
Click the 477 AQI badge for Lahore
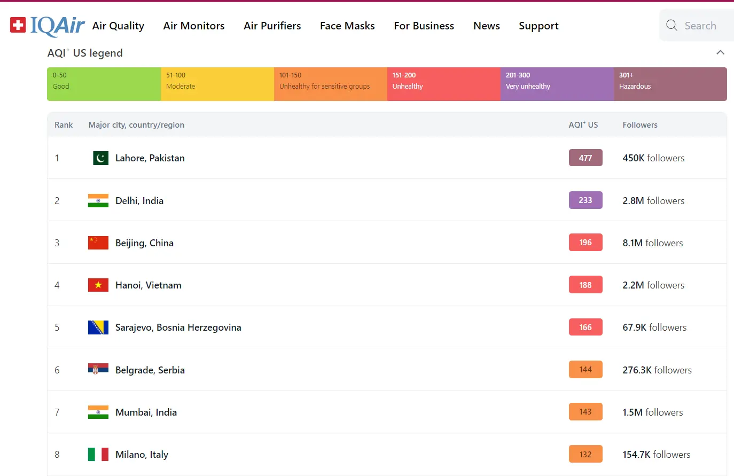pyautogui.click(x=585, y=158)
